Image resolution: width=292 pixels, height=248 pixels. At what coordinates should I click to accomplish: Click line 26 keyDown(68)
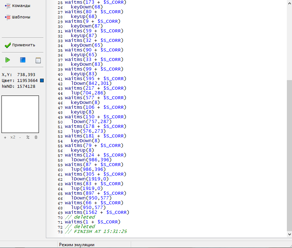pos(87,7)
